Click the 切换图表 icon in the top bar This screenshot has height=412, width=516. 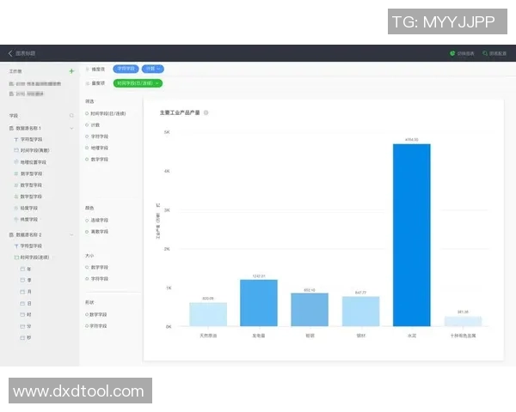coord(452,53)
